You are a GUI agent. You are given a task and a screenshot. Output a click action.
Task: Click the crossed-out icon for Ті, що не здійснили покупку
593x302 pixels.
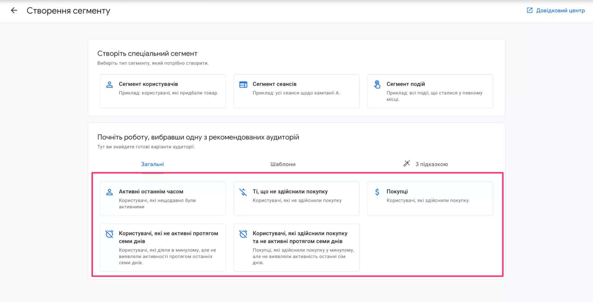coord(243,192)
